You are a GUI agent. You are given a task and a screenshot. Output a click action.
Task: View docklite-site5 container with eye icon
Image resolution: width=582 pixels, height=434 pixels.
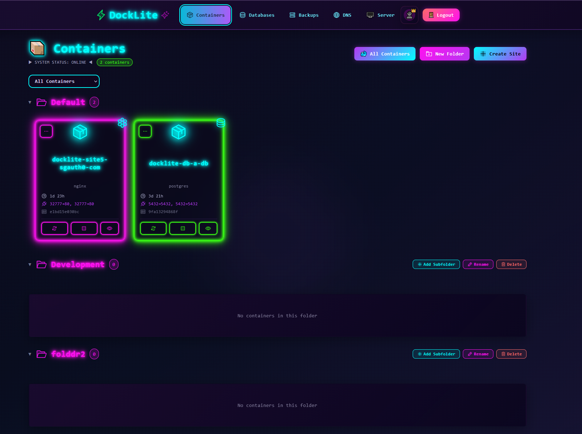pos(110,228)
